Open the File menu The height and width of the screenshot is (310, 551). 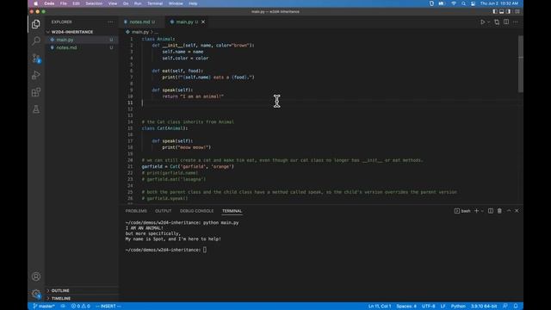pyautogui.click(x=63, y=3)
